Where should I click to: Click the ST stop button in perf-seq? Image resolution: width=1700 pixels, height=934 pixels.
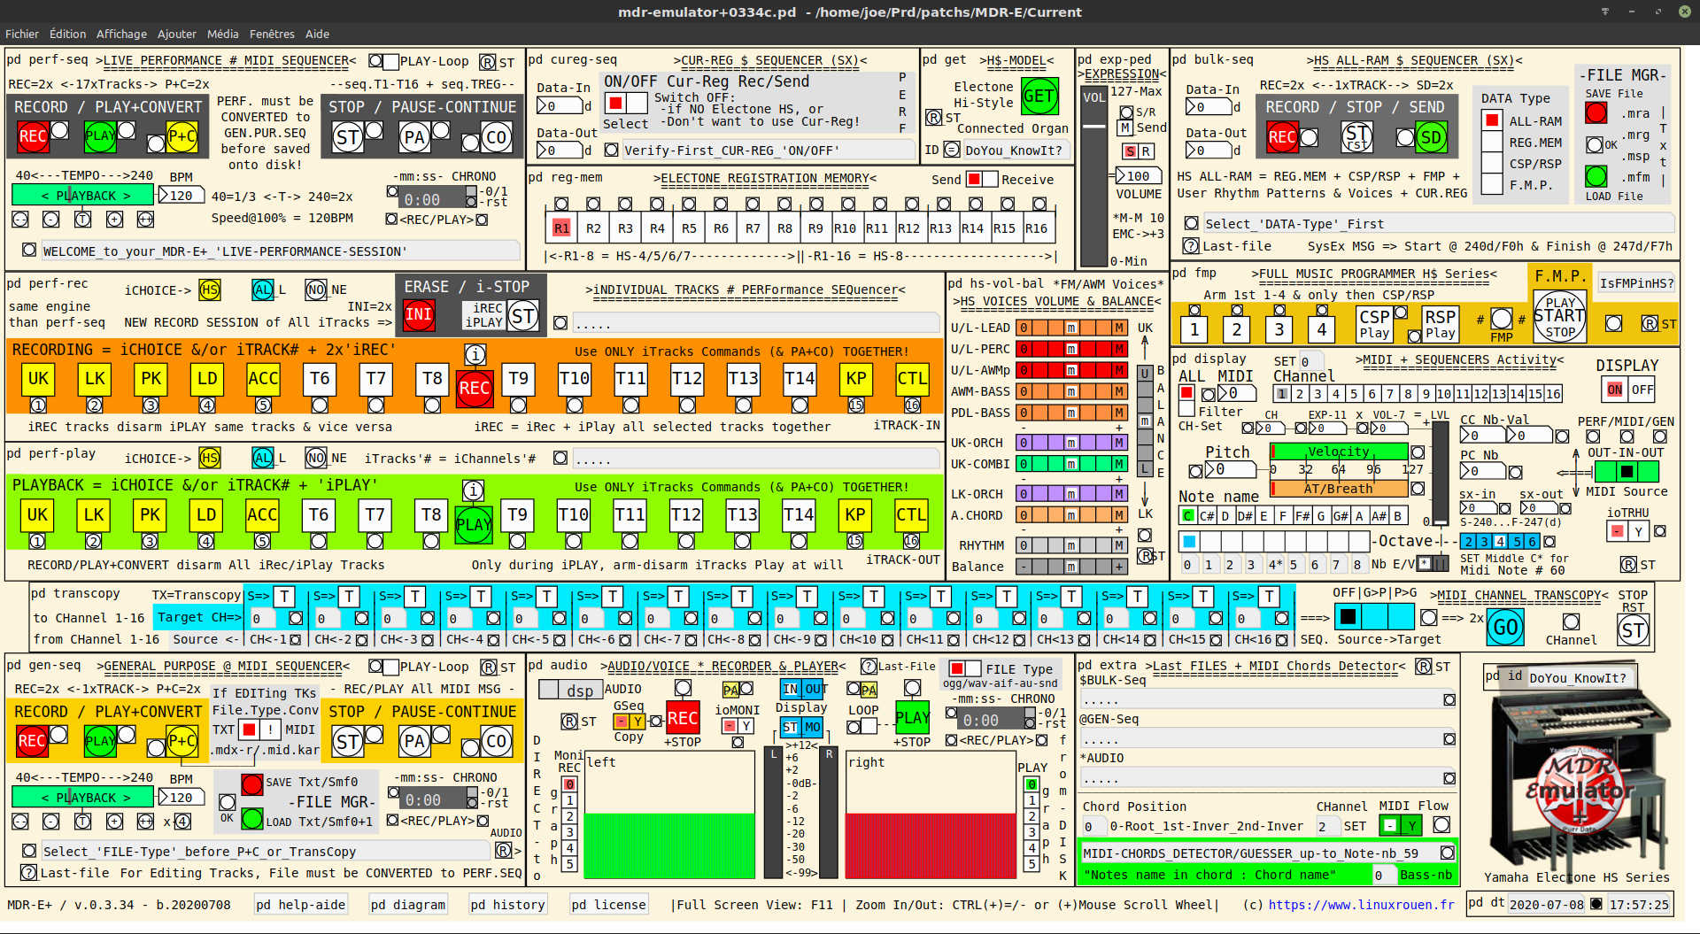point(348,138)
